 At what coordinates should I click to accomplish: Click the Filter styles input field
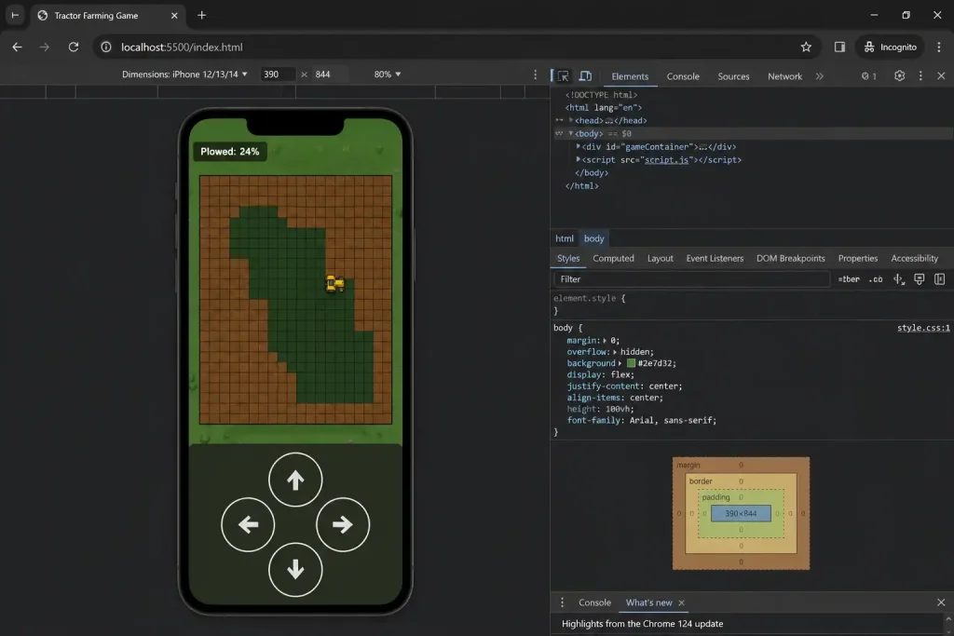[692, 279]
